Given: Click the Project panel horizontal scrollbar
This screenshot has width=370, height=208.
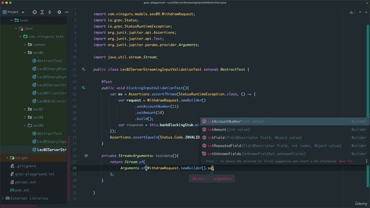Looking at the screenshot, I should (18, 206).
